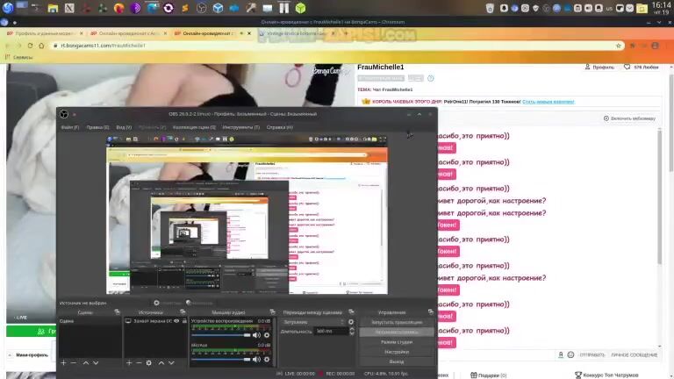674x379 pixels.
Task: Toggle visibility eye of Захват экрана source
Action: click(x=176, y=321)
